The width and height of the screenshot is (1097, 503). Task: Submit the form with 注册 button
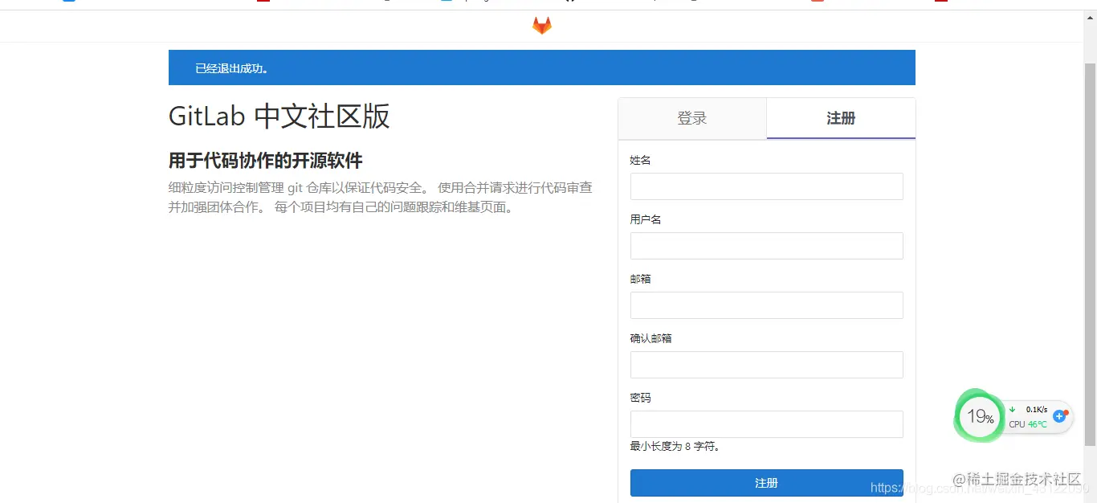pos(767,483)
